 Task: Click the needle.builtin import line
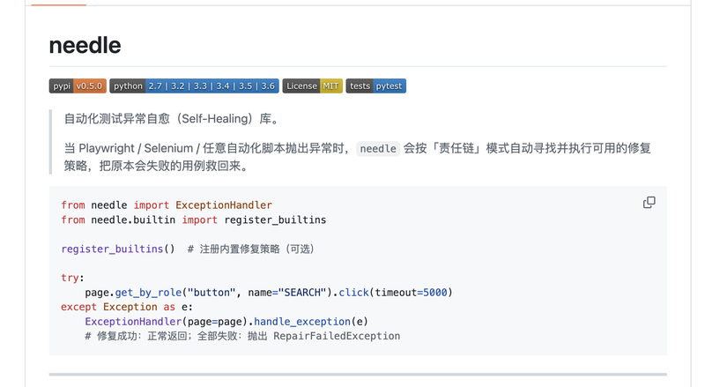[193, 220]
